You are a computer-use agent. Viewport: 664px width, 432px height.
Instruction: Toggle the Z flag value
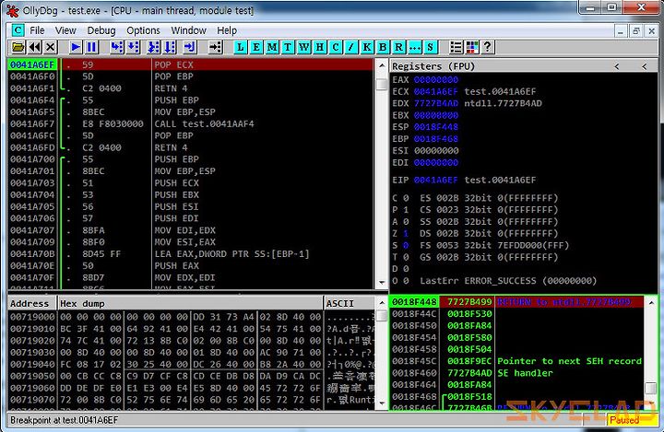pos(406,233)
